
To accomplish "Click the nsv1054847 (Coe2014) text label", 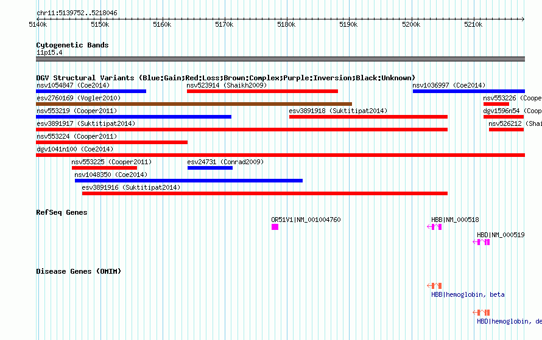I will [73, 85].
